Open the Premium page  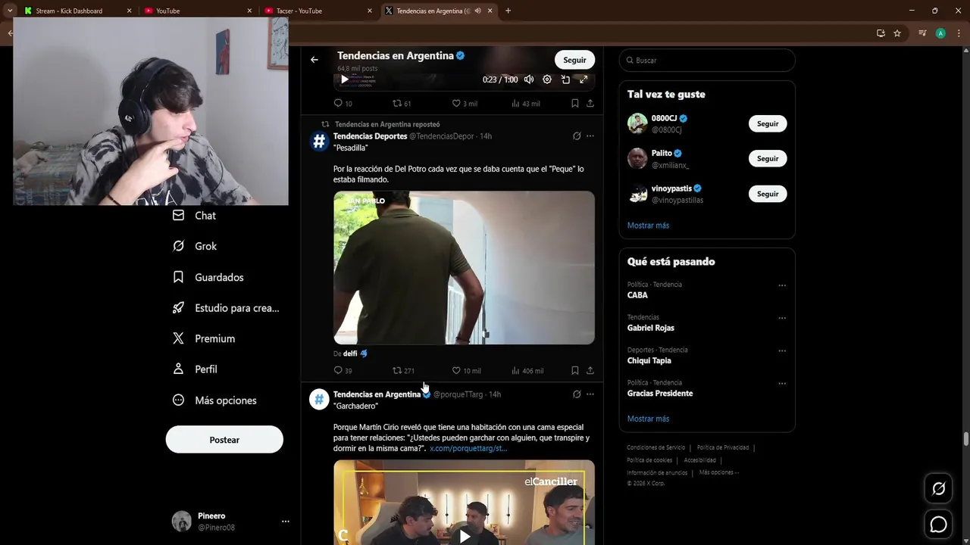click(x=204, y=338)
